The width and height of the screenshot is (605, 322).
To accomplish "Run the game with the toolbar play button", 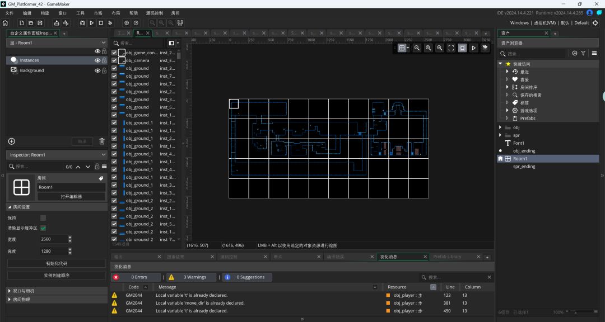I will (x=91, y=23).
